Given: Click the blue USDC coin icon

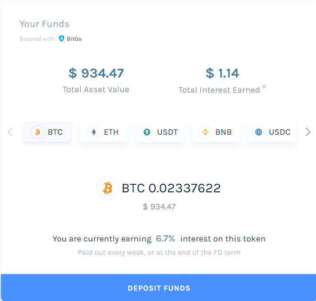Looking at the screenshot, I should click(x=258, y=132).
